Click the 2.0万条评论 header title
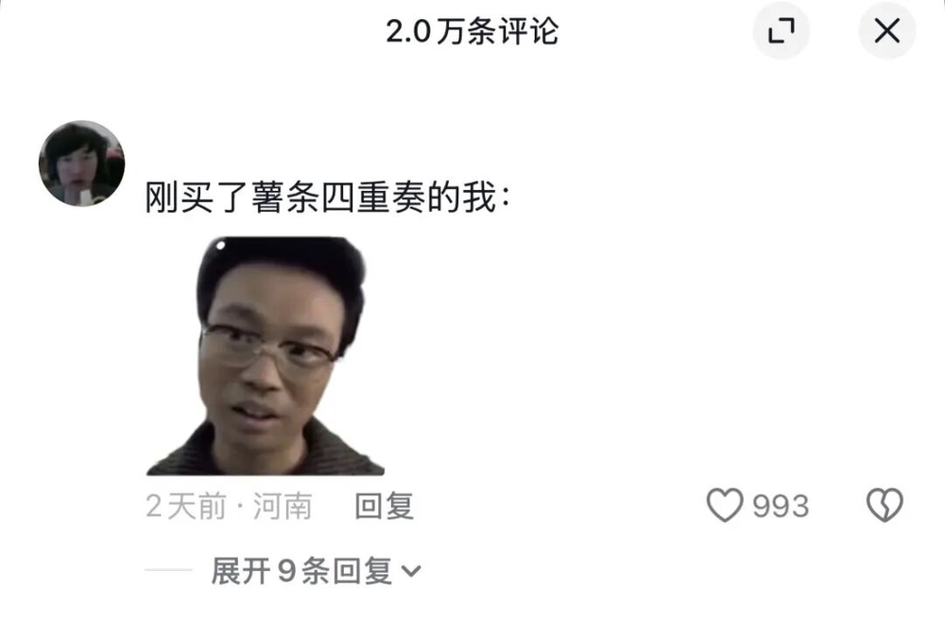The width and height of the screenshot is (945, 640). click(472, 31)
